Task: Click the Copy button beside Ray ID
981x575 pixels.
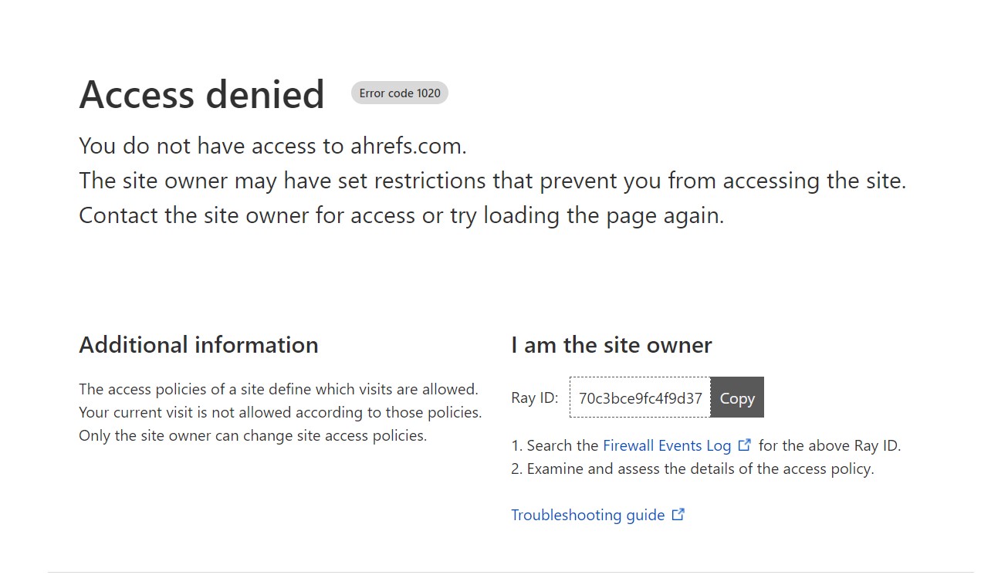Action: click(x=737, y=397)
